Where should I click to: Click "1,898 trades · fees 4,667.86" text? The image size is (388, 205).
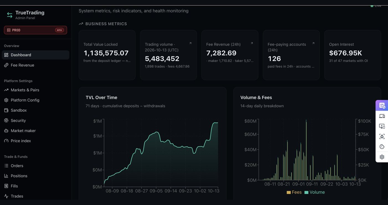[x=167, y=66]
